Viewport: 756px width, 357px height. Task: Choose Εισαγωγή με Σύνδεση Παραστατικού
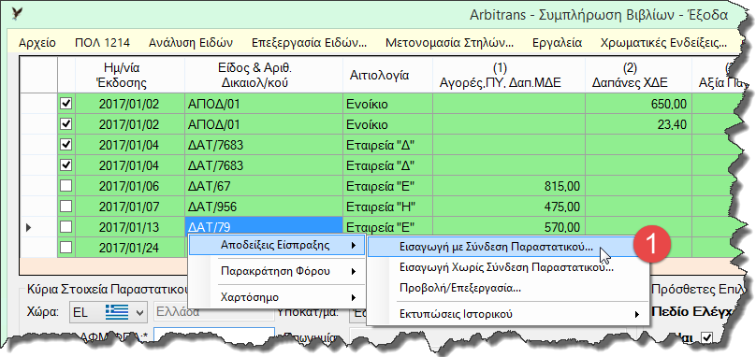coord(496,247)
